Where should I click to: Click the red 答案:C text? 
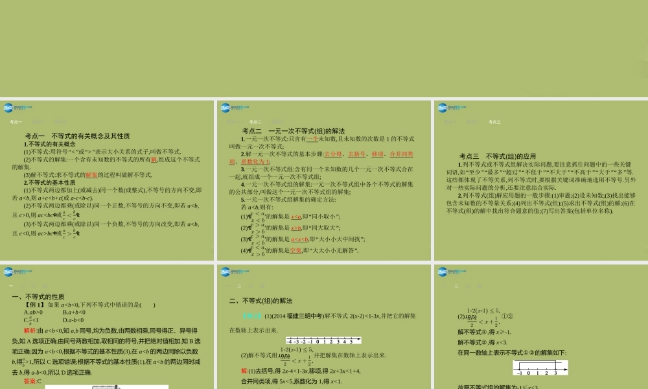point(32,381)
